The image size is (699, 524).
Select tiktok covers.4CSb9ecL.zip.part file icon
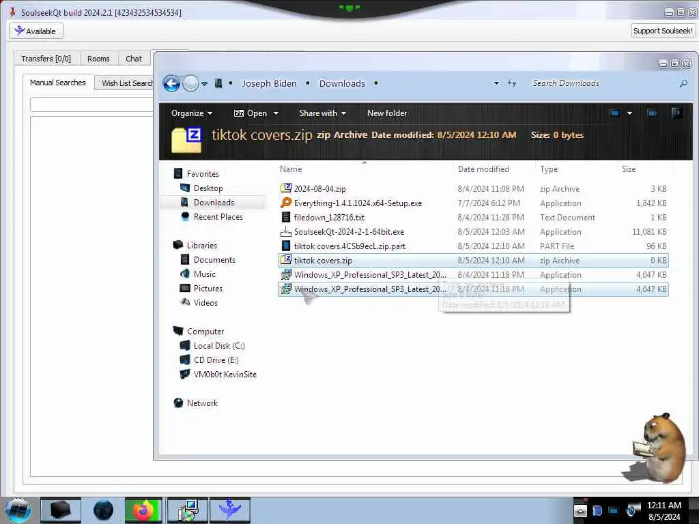click(286, 246)
